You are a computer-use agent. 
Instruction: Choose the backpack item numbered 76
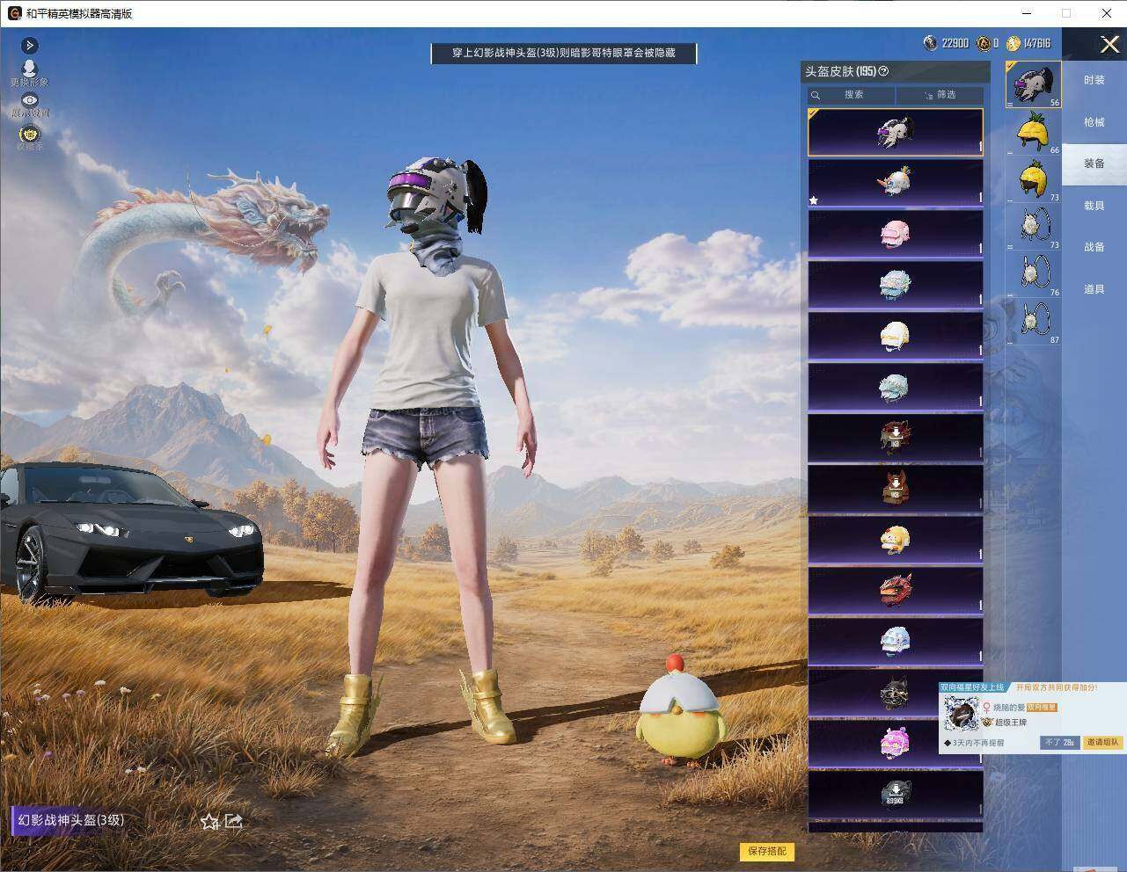[x=1034, y=274]
